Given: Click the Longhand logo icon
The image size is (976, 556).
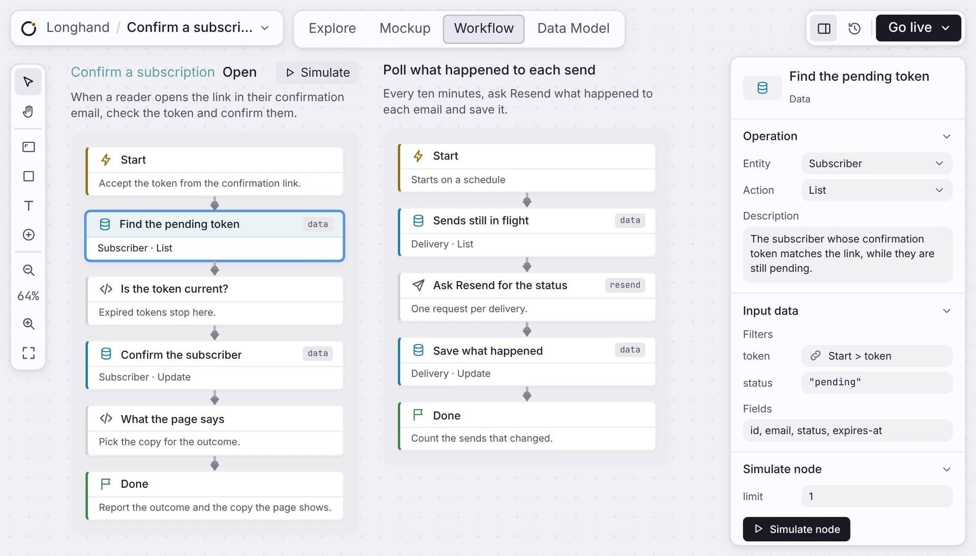Looking at the screenshot, I should [x=29, y=28].
